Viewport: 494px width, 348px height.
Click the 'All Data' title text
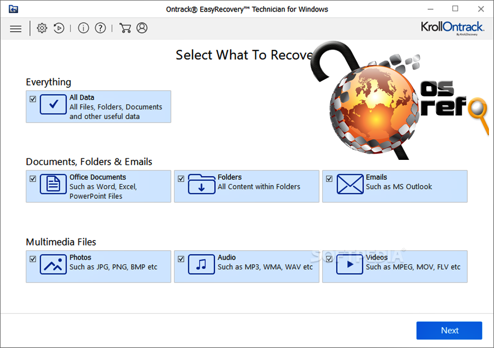pos(82,97)
